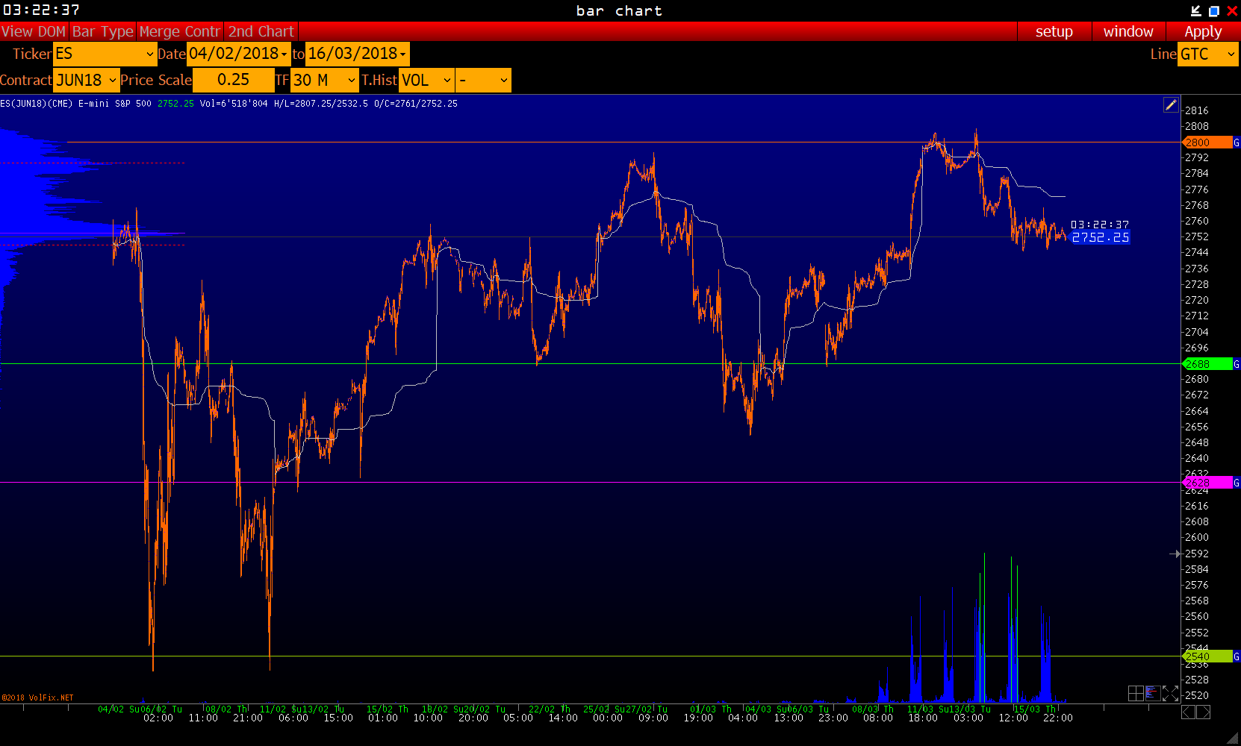Expand the Contract JUN18 dropdown
1241x746 pixels.
tap(86, 81)
